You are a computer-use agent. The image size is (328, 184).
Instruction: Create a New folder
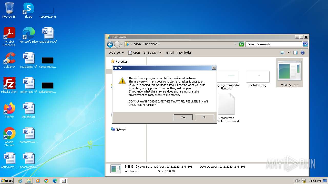point(184,53)
